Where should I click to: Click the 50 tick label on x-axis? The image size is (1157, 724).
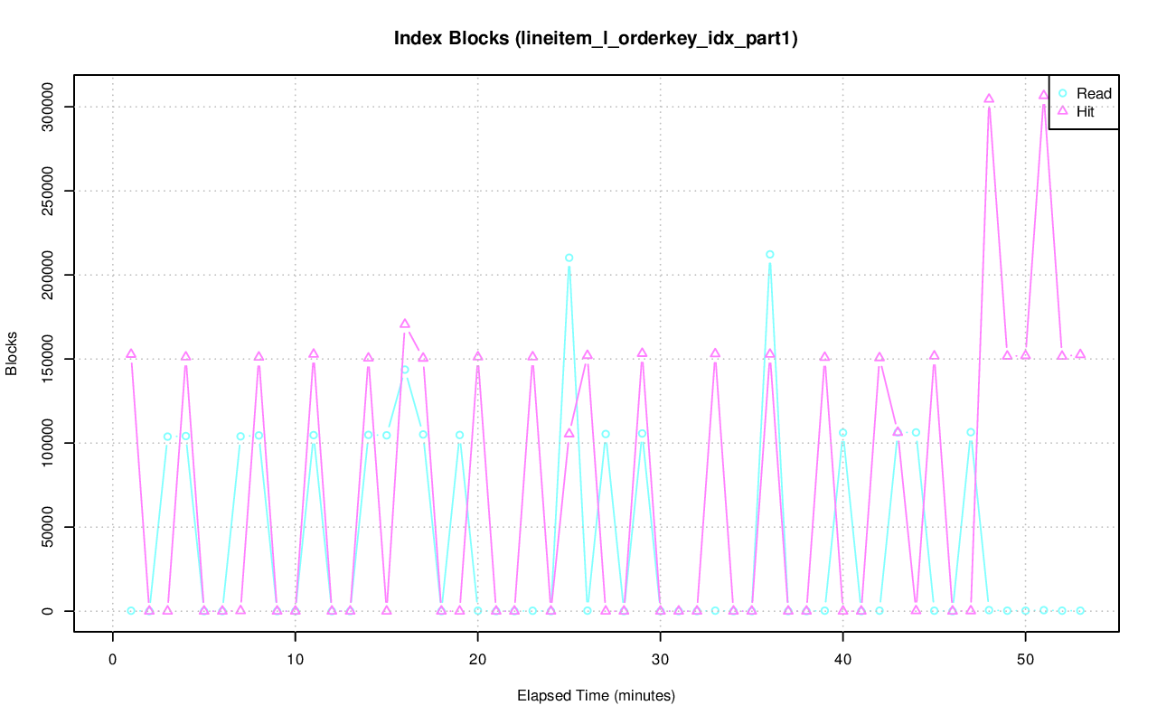click(x=1025, y=660)
